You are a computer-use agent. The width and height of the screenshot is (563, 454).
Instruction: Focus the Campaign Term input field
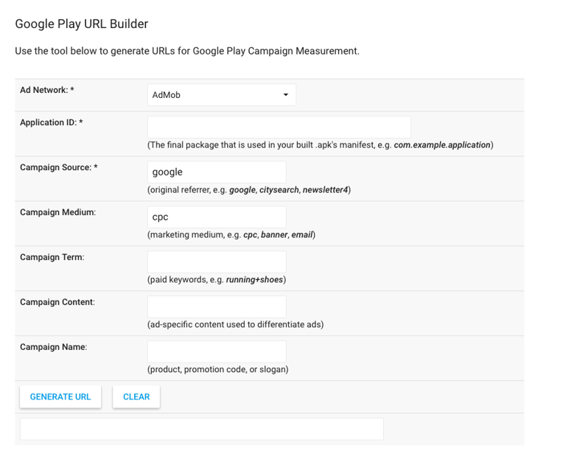(217, 262)
